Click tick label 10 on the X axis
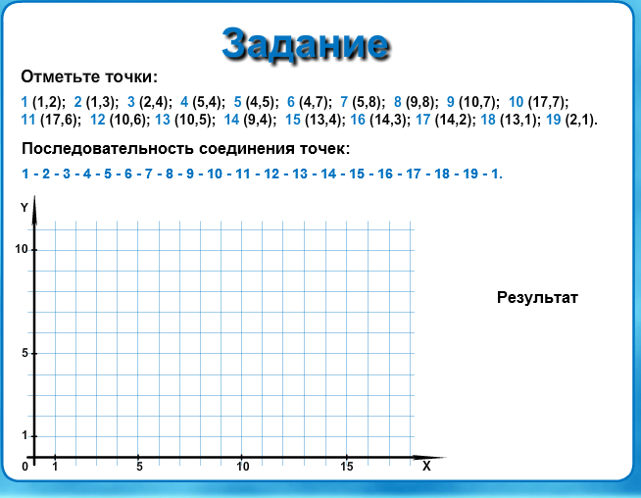Viewport: 641px width, 498px height. [x=242, y=468]
